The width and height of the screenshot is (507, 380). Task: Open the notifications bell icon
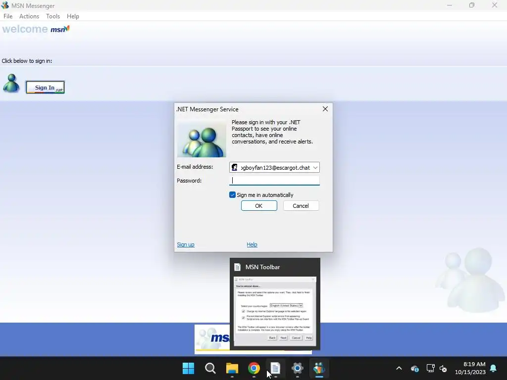(494, 368)
